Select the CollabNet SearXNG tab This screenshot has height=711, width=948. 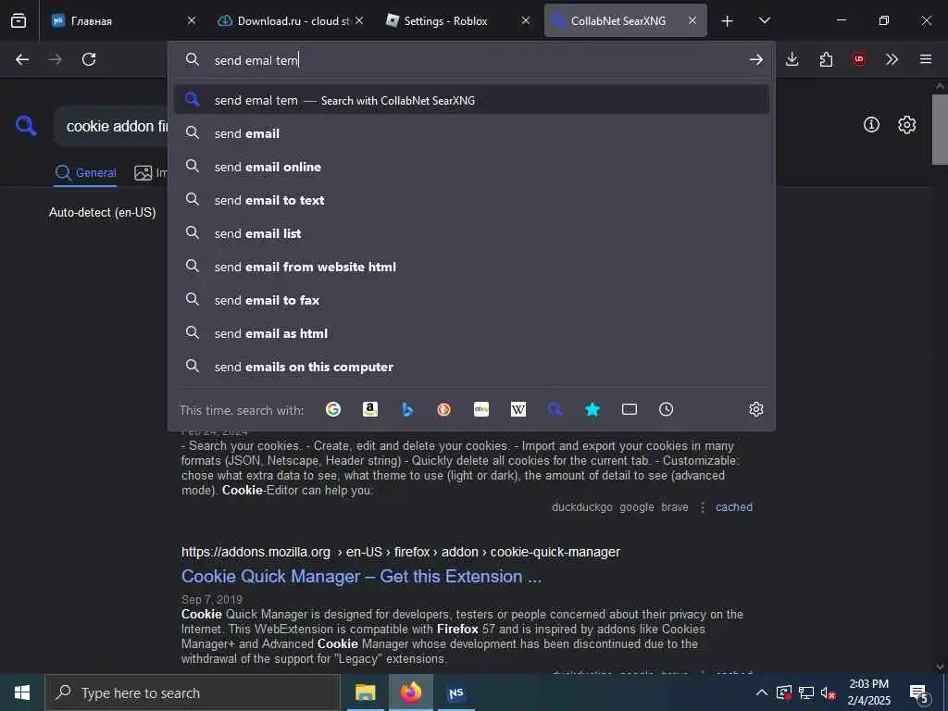625,20
